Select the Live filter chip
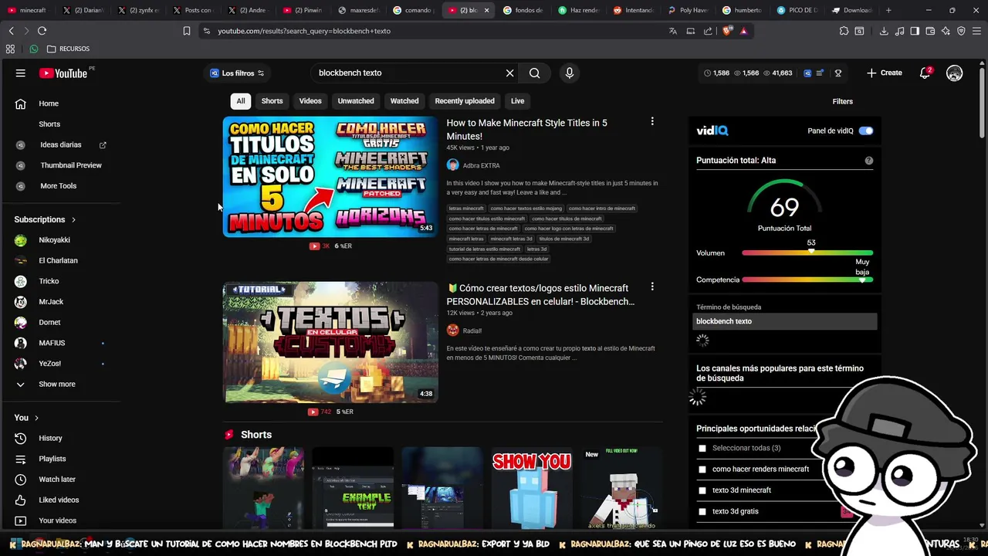 517,101
